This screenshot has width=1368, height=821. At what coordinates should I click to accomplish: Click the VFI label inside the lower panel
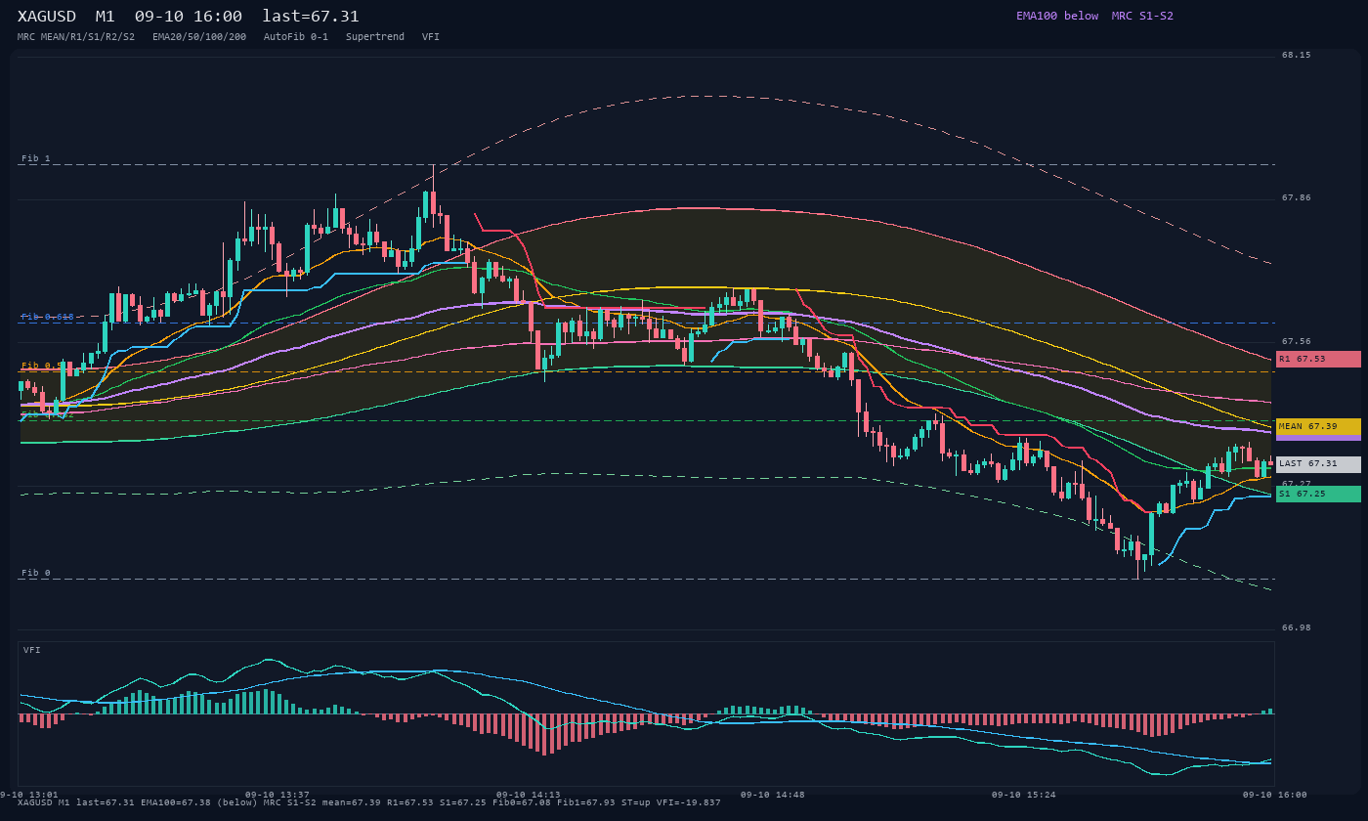[32, 650]
